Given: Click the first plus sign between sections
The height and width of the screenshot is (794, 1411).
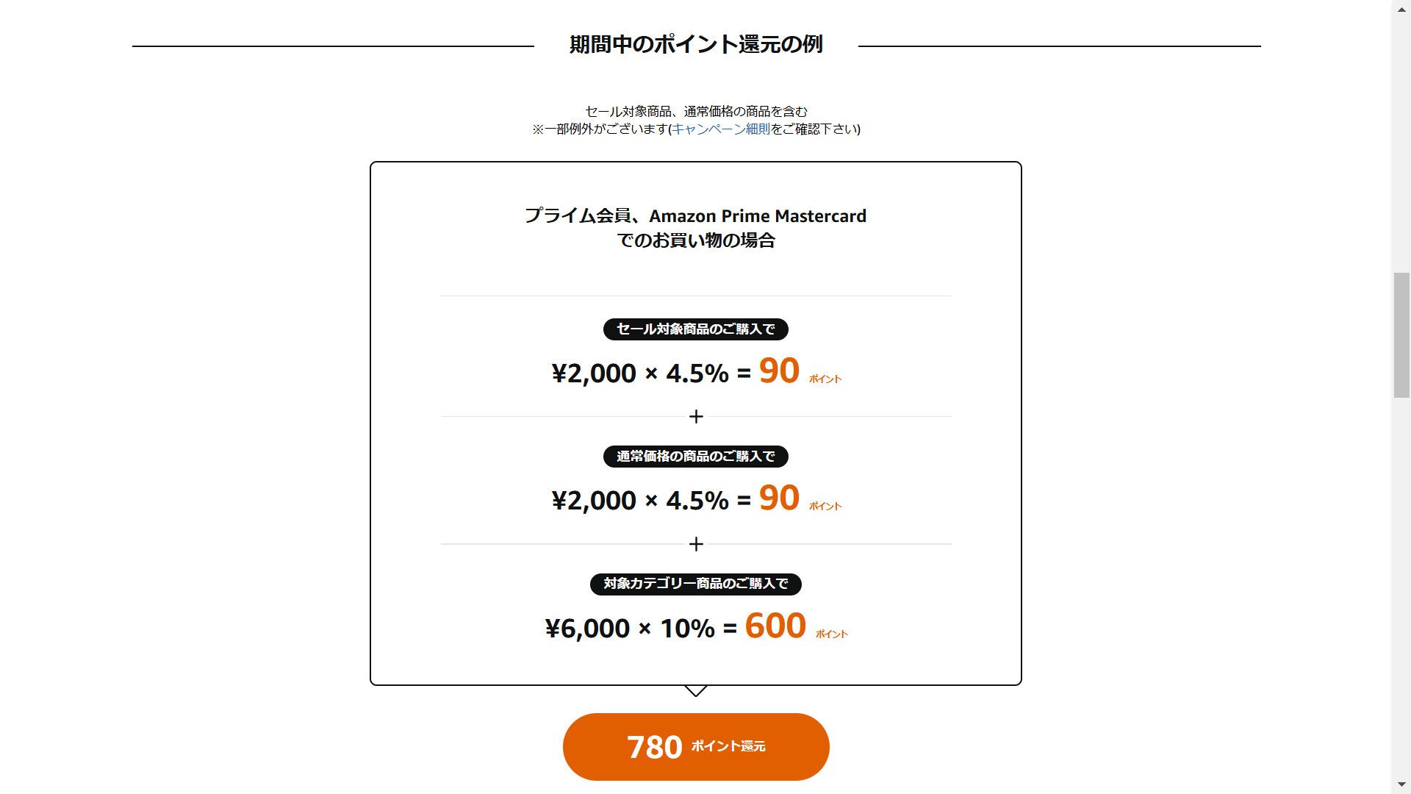Looking at the screenshot, I should pyautogui.click(x=695, y=416).
